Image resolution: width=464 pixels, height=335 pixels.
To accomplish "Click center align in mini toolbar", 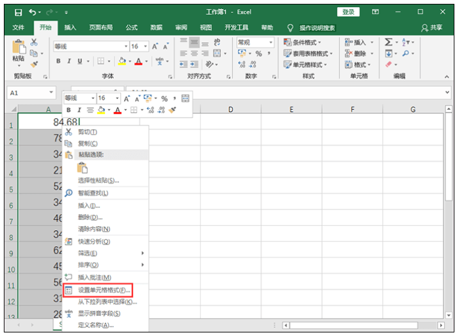I will (90, 110).
